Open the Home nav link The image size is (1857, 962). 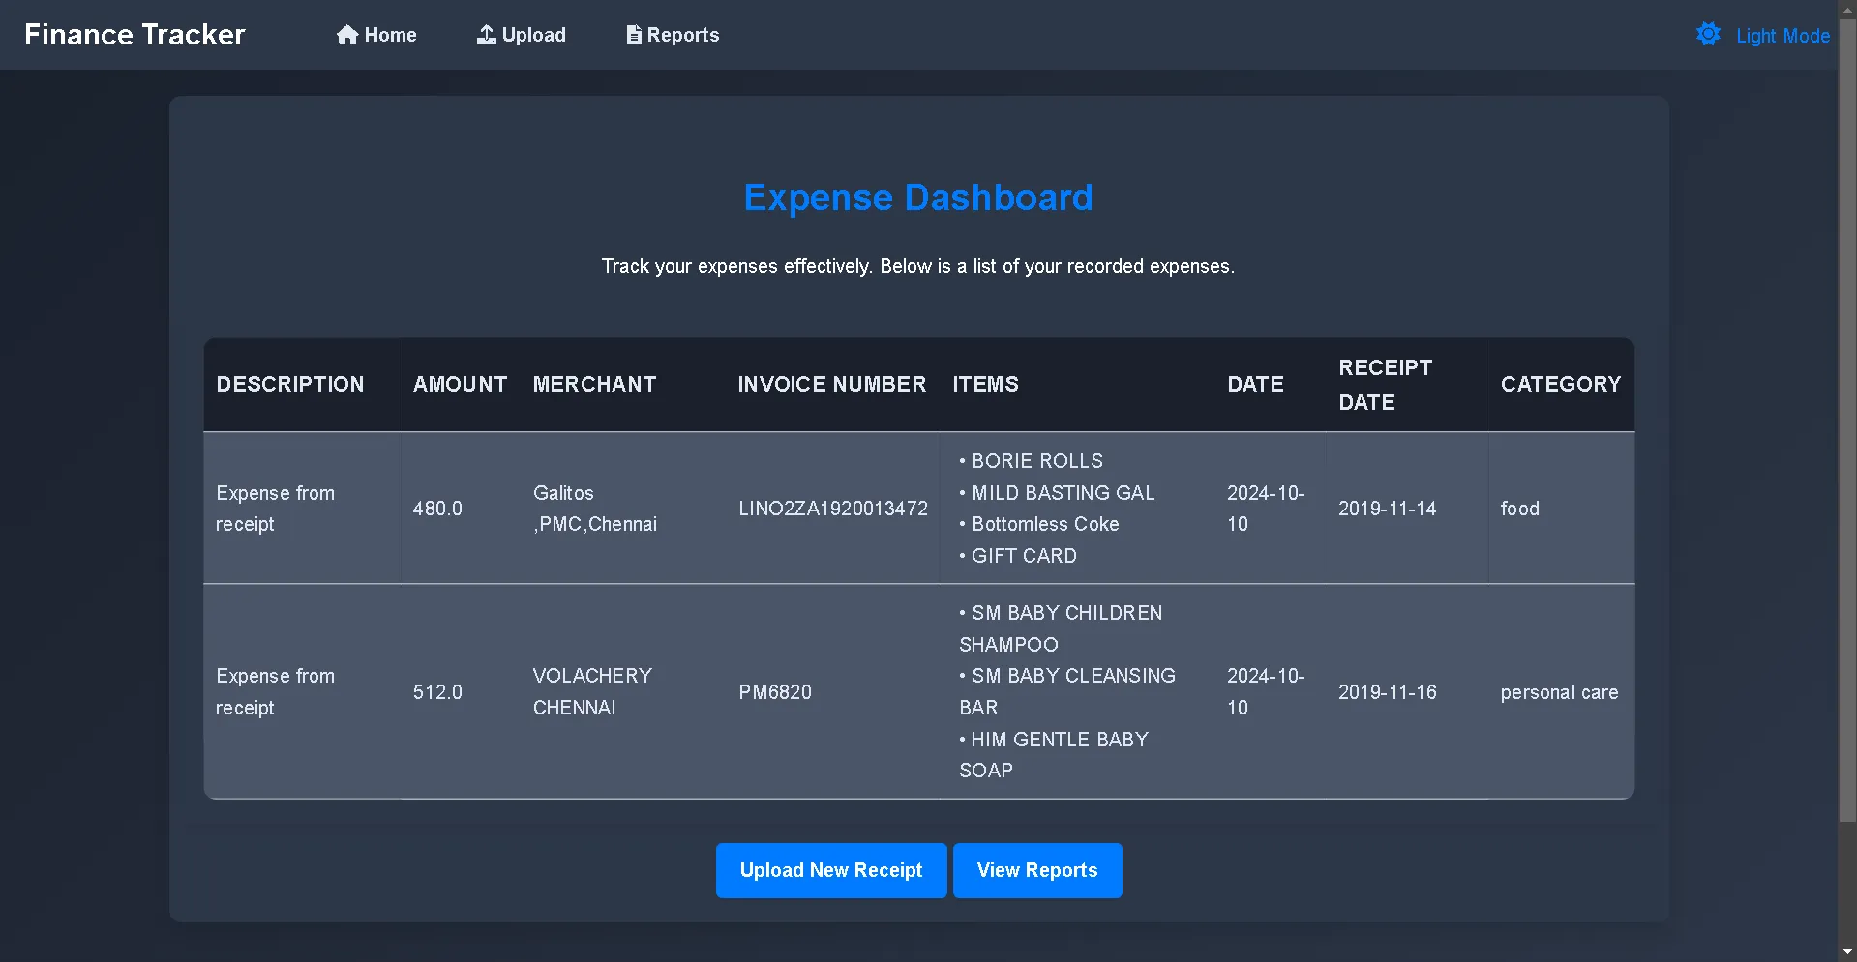376,35
